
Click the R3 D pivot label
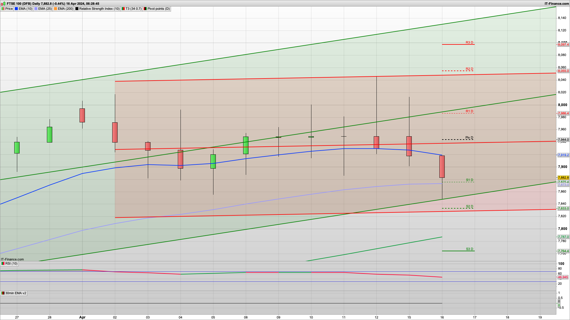(x=469, y=42)
